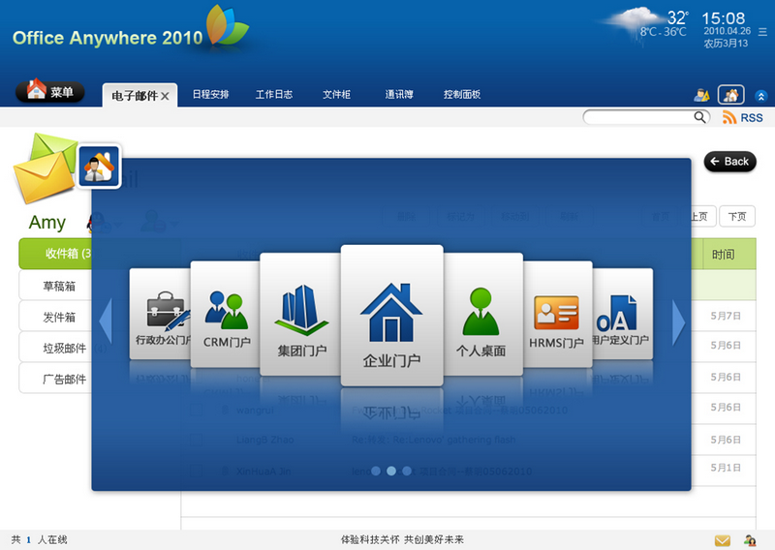
Task: Click the Amy user name
Action: (46, 223)
